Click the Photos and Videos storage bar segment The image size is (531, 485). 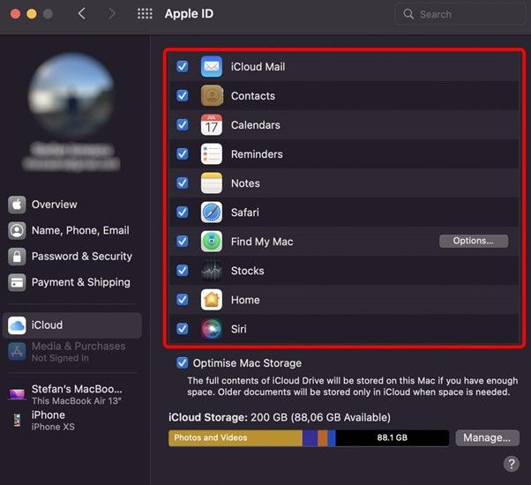point(235,437)
